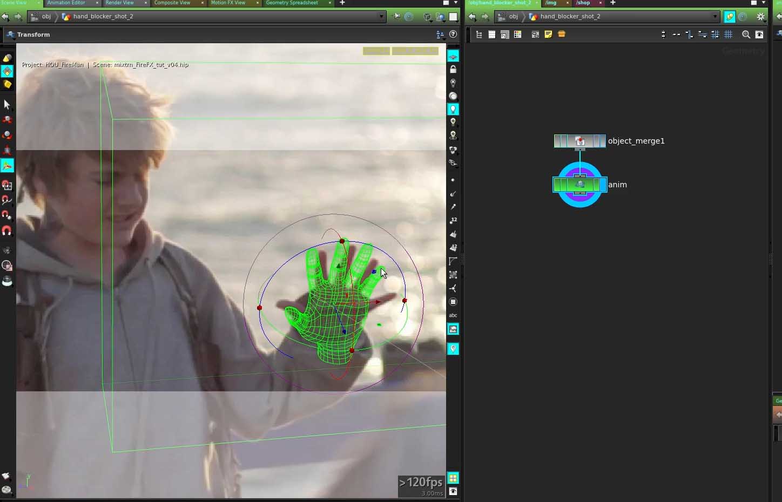Open the magnifier search icon in network editor
The image size is (782, 502).
point(746,35)
